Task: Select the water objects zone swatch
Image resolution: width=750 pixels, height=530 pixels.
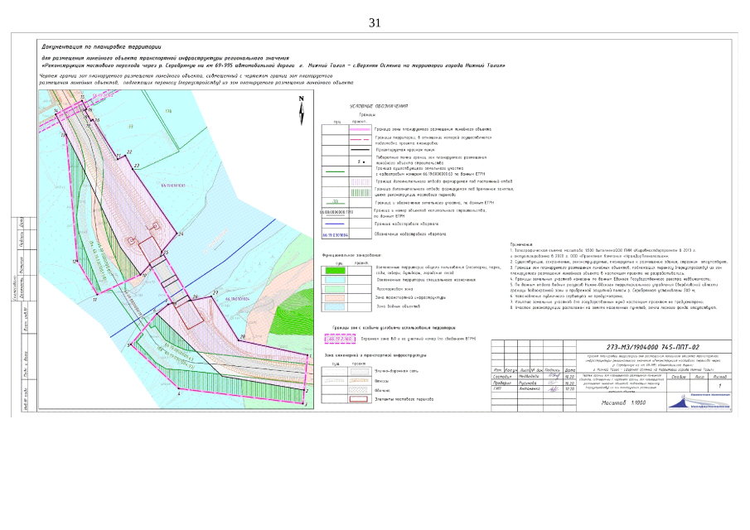Action: tap(335, 306)
